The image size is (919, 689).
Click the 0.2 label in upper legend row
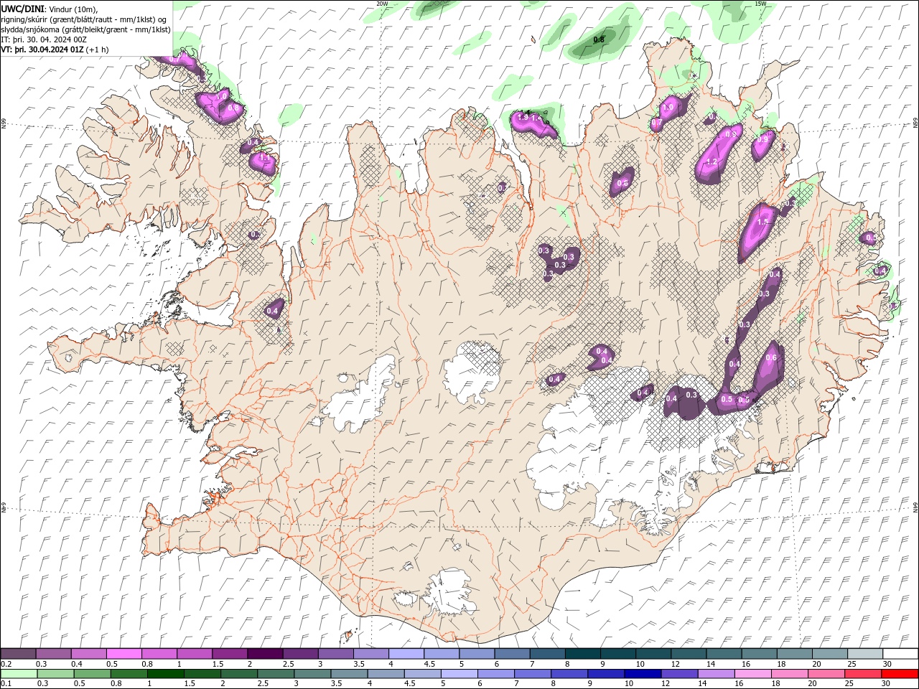[x=6, y=664]
